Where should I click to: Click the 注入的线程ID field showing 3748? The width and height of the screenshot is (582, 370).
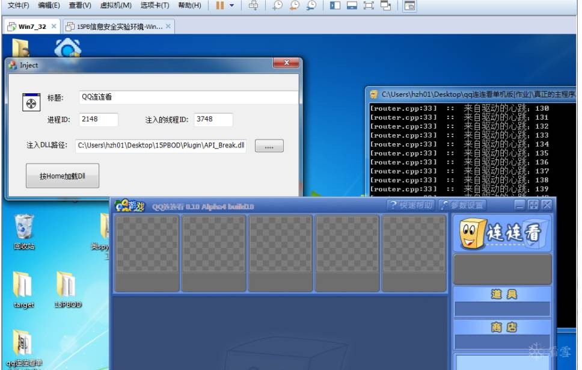(x=213, y=120)
